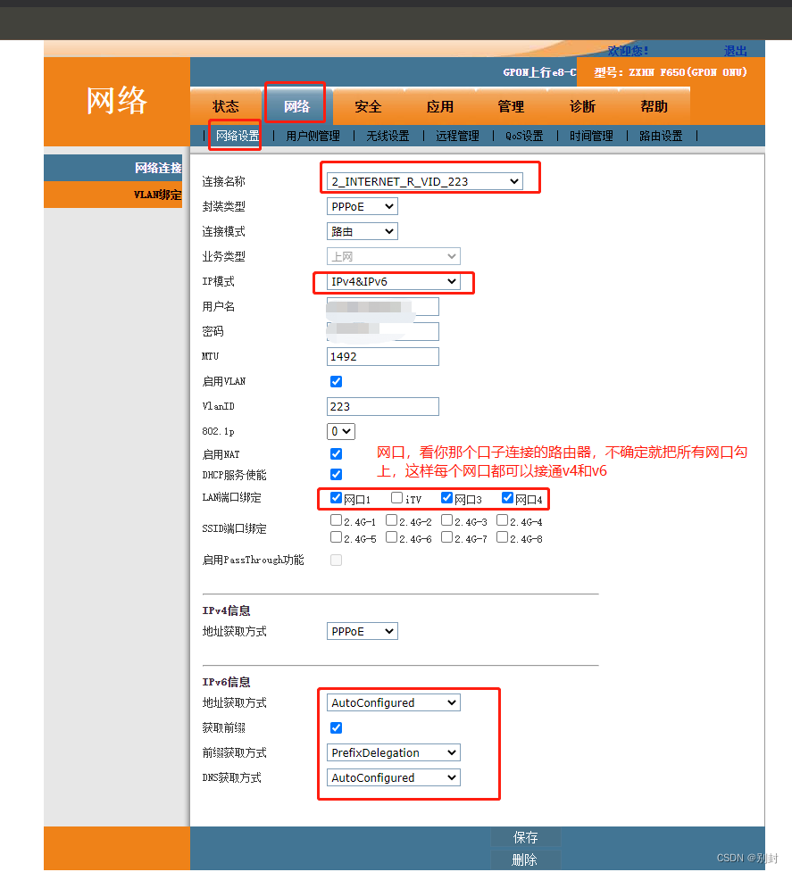
Task: Uncheck the 网口4 LAN port checkbox
Action: point(507,498)
